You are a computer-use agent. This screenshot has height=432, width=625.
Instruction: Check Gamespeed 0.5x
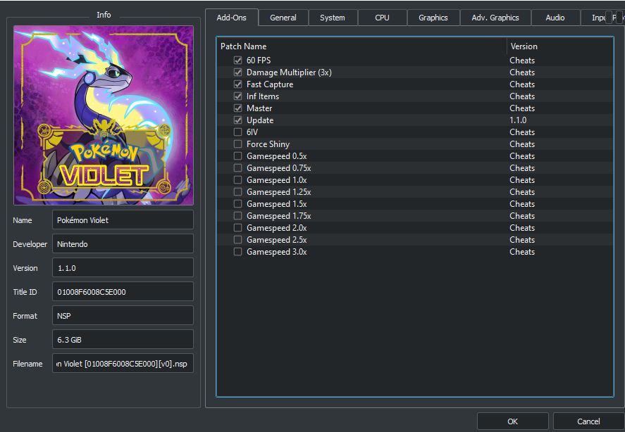click(237, 155)
